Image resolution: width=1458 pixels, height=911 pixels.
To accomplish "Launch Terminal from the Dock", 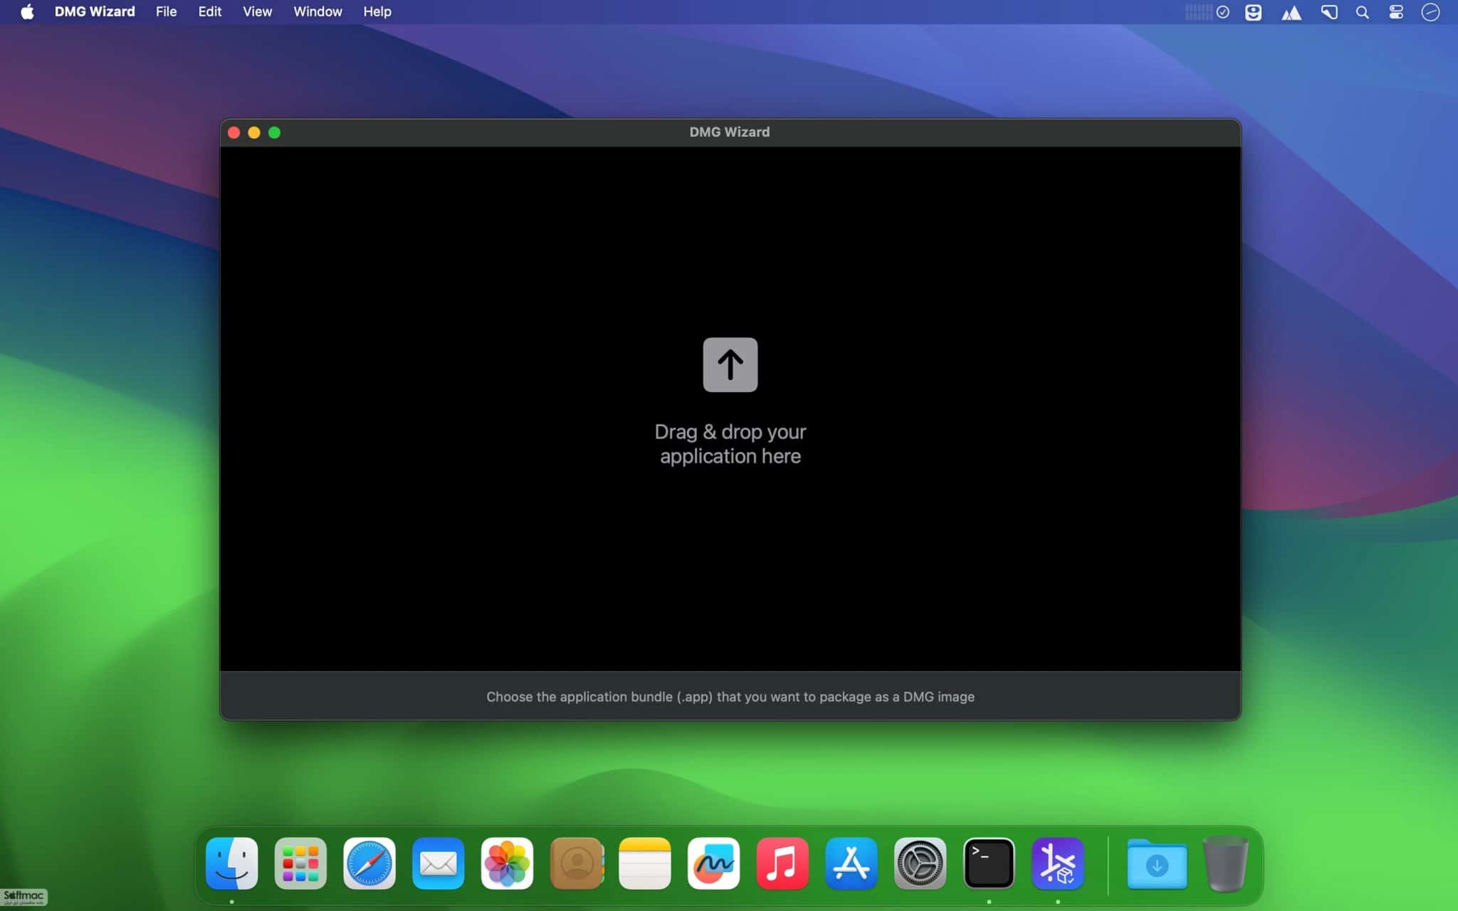I will click(989, 863).
